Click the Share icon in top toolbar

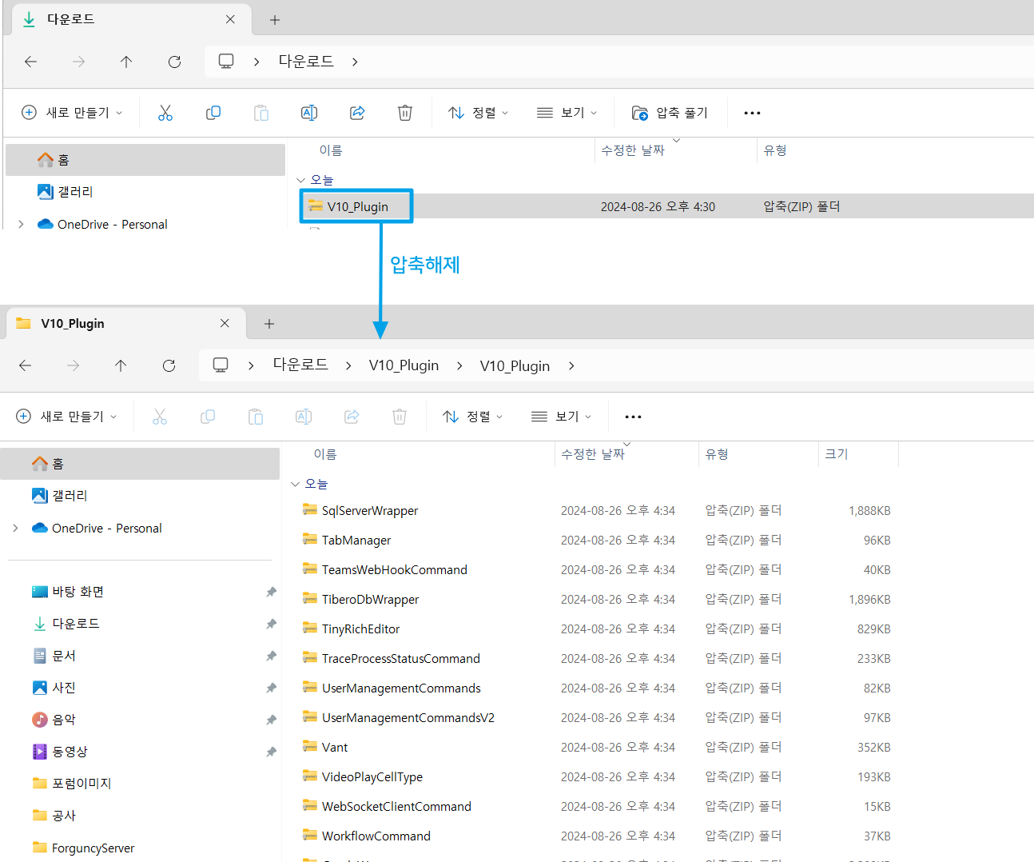357,113
